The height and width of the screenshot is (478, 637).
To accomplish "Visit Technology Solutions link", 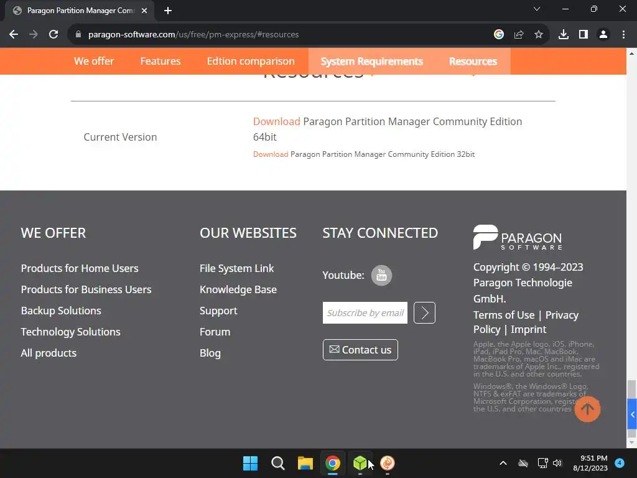I will (x=71, y=332).
